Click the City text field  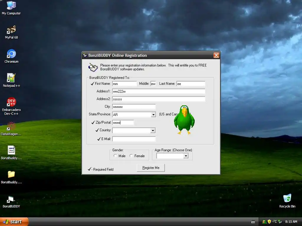[134, 107]
